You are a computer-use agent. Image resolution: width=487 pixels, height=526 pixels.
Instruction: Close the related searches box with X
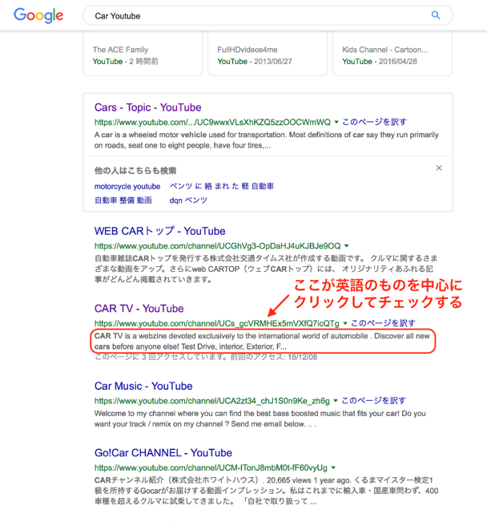[x=439, y=168]
